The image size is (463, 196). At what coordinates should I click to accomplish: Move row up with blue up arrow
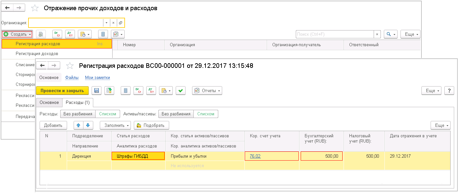(79, 125)
